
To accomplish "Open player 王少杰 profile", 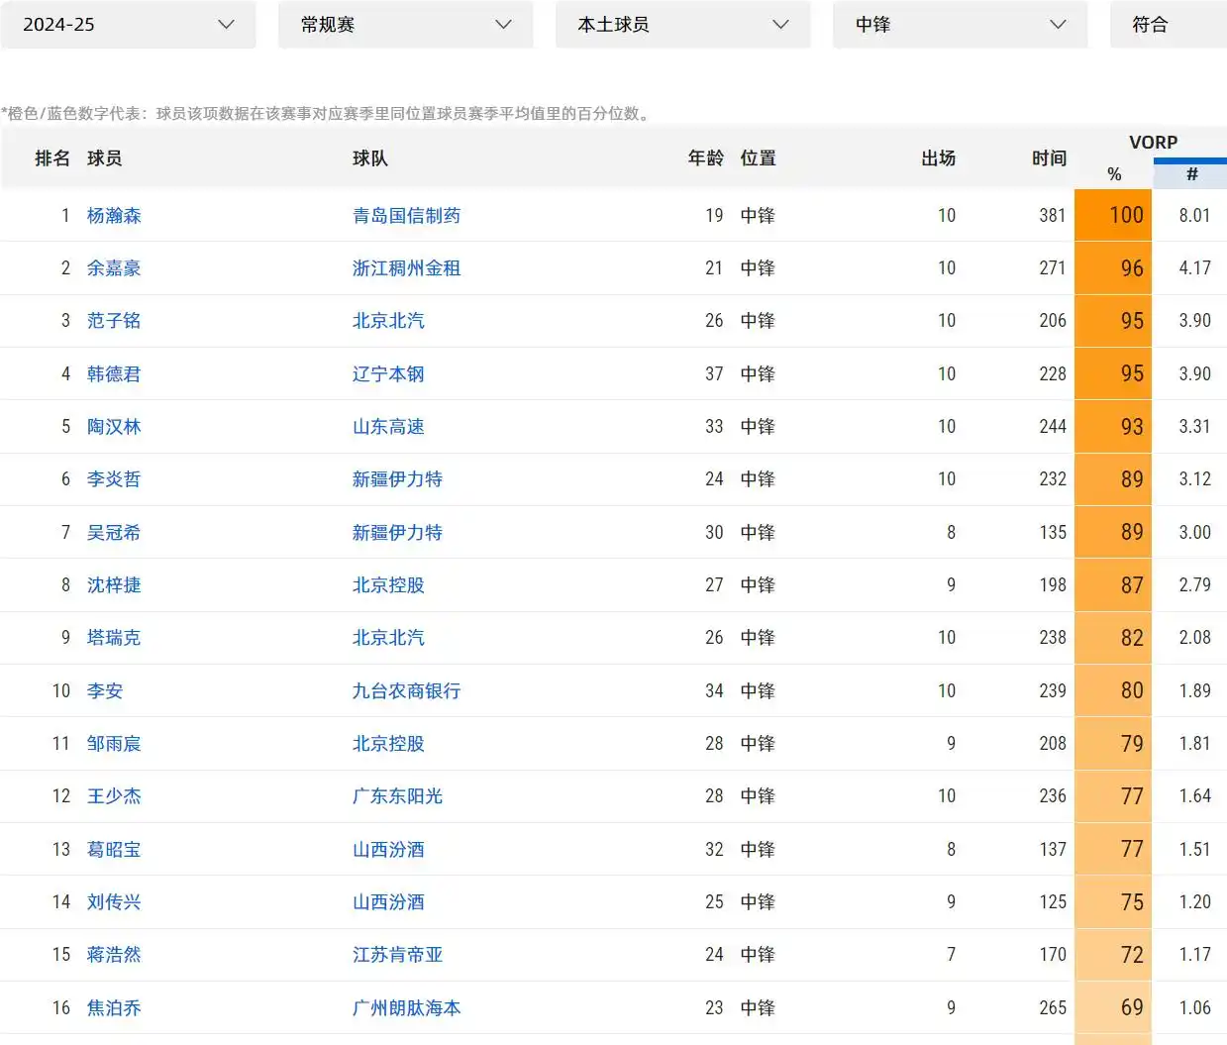I will 114,796.
